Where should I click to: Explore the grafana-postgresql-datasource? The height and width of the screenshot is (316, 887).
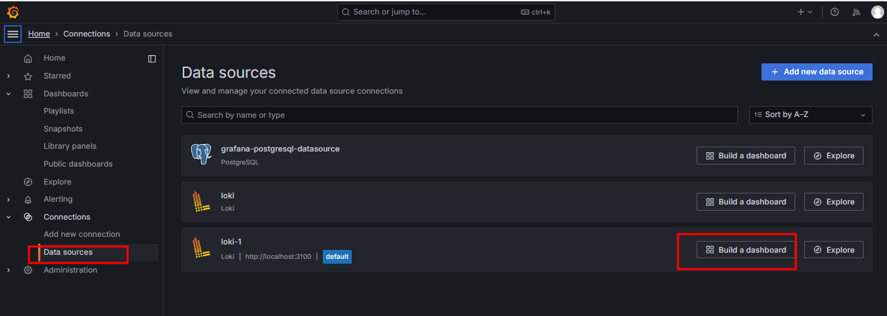834,156
